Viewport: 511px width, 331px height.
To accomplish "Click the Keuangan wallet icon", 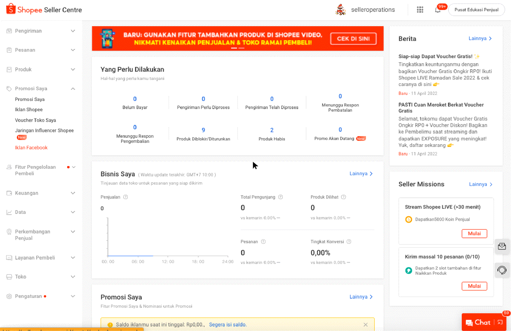I will (x=9, y=193).
